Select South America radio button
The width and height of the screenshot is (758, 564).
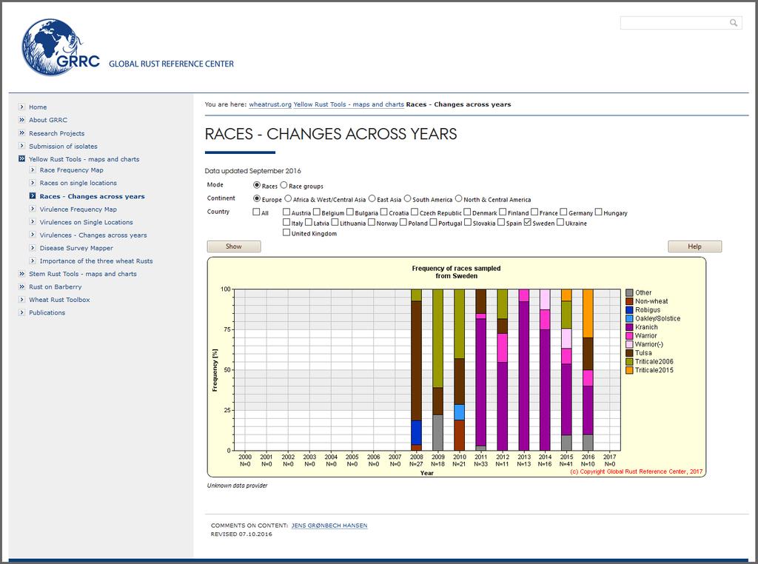[x=408, y=198]
